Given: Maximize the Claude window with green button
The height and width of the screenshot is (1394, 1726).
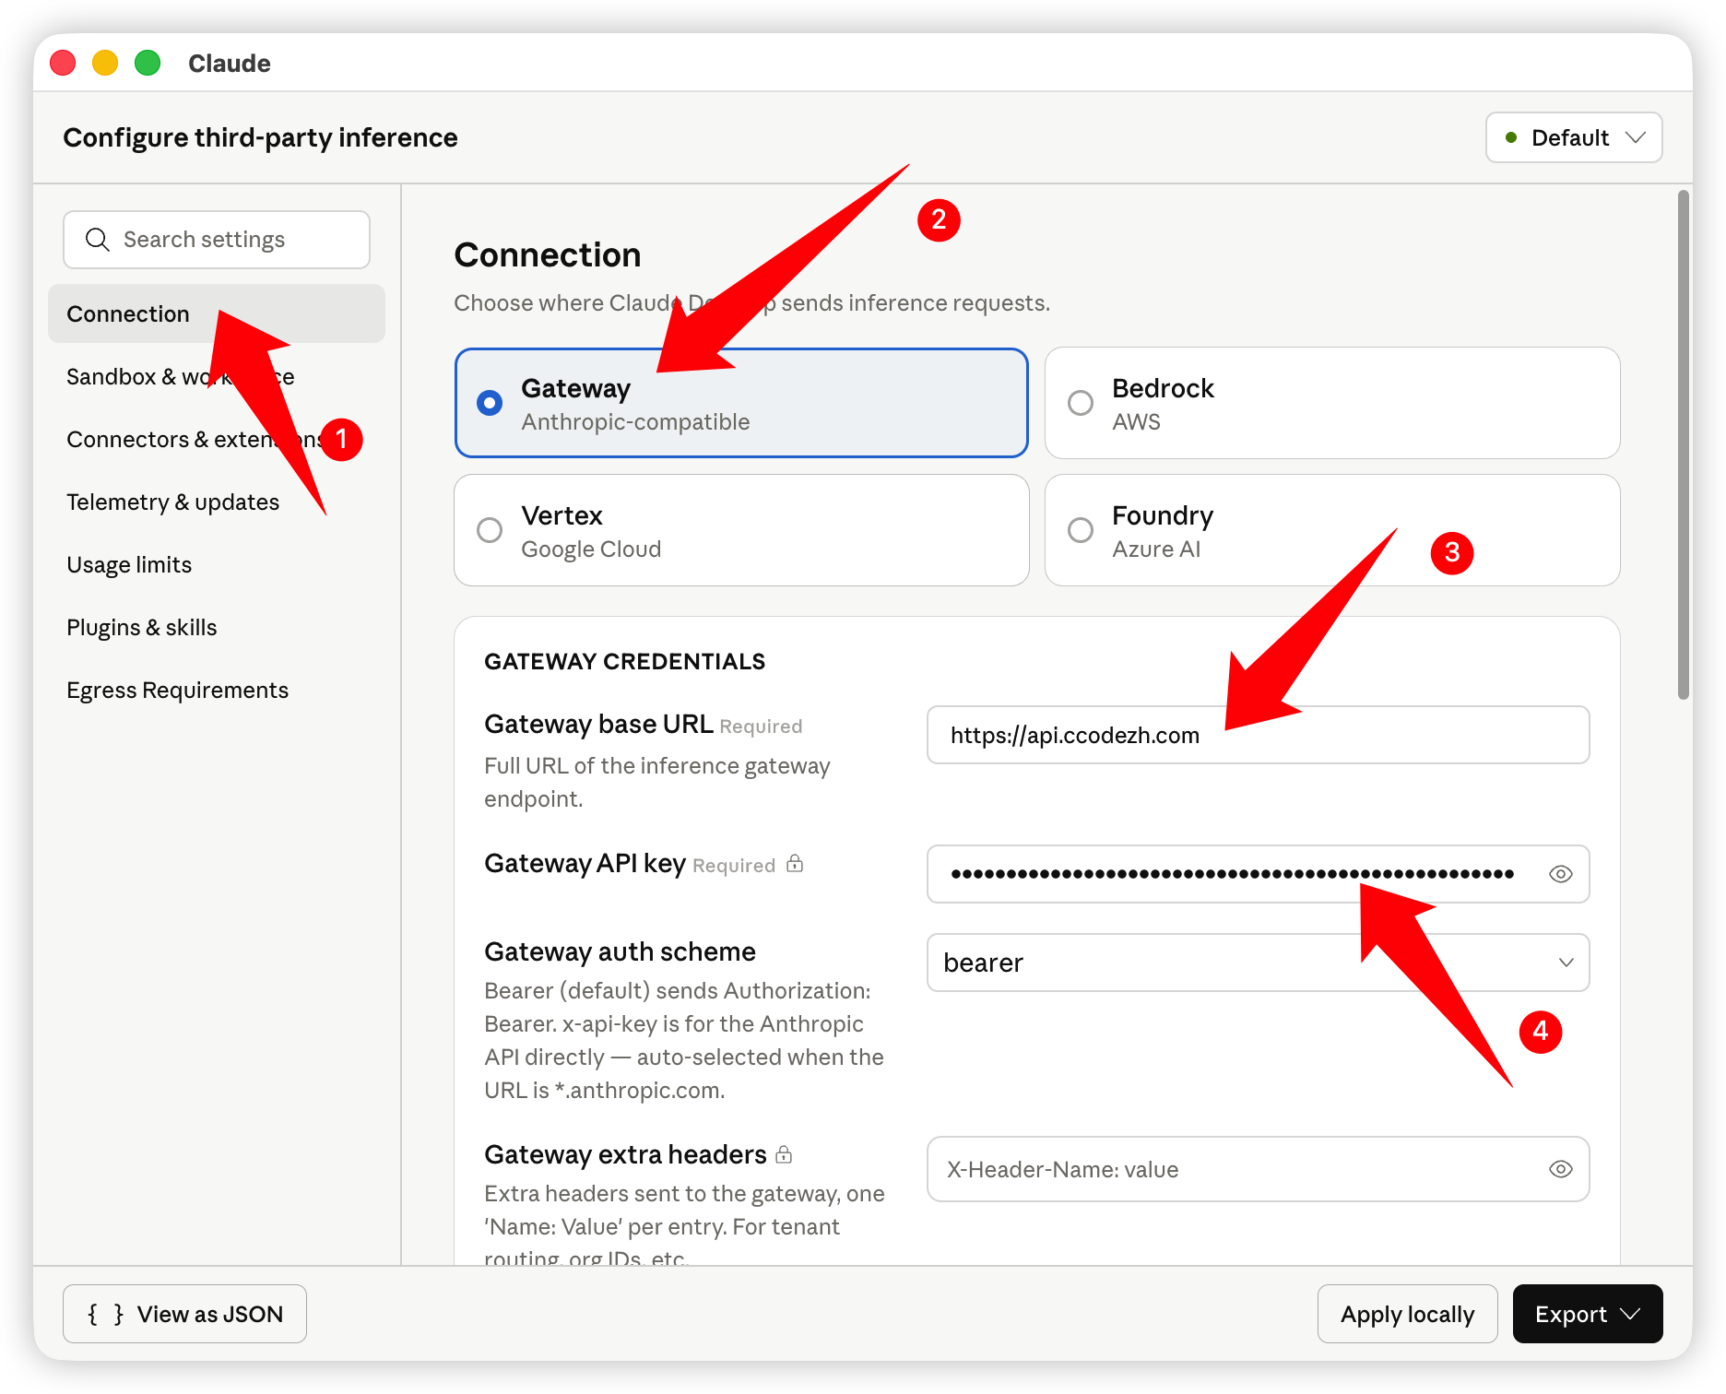Looking at the screenshot, I should pyautogui.click(x=148, y=63).
